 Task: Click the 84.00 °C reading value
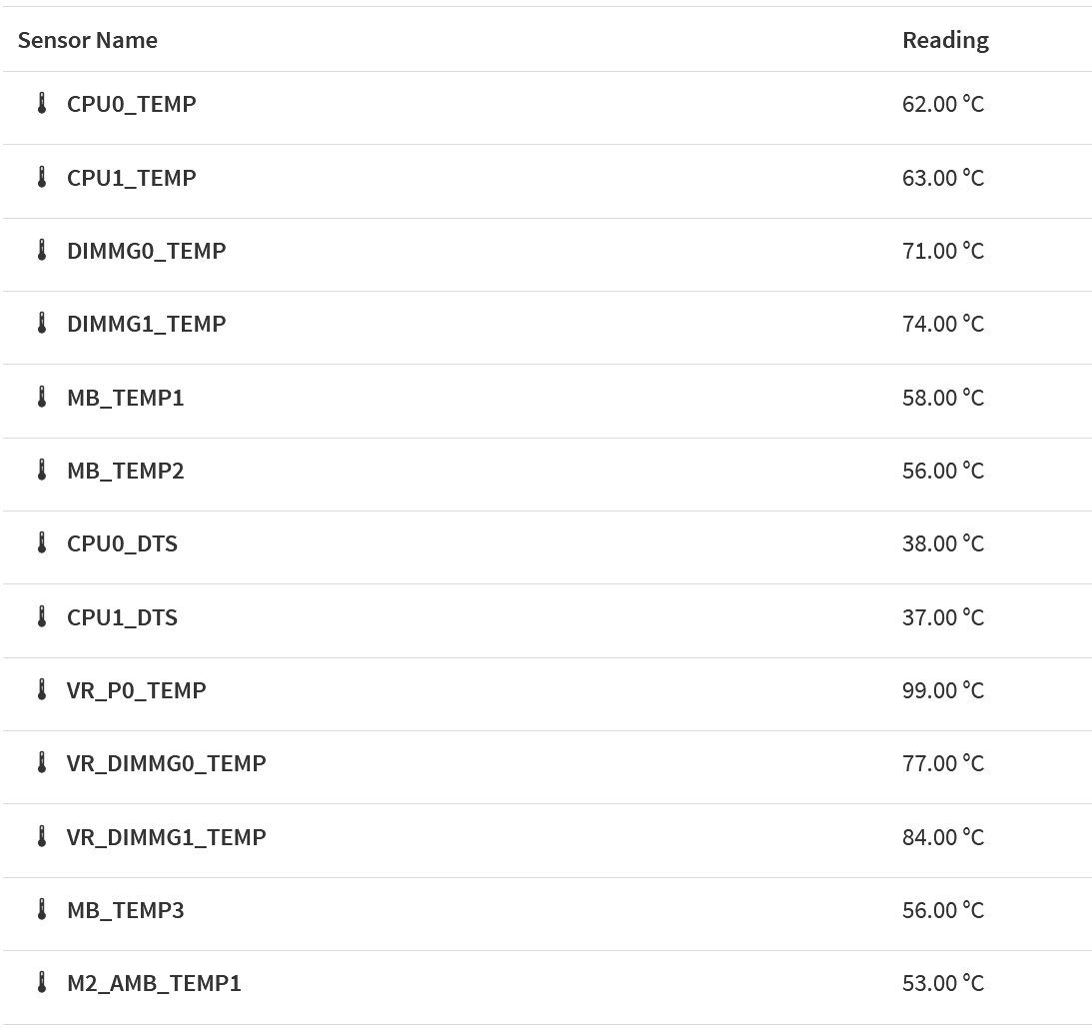point(942,837)
